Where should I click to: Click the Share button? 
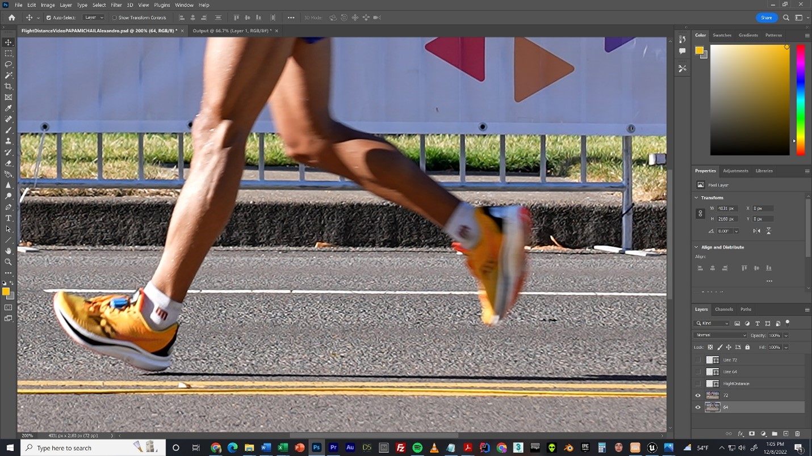click(767, 18)
